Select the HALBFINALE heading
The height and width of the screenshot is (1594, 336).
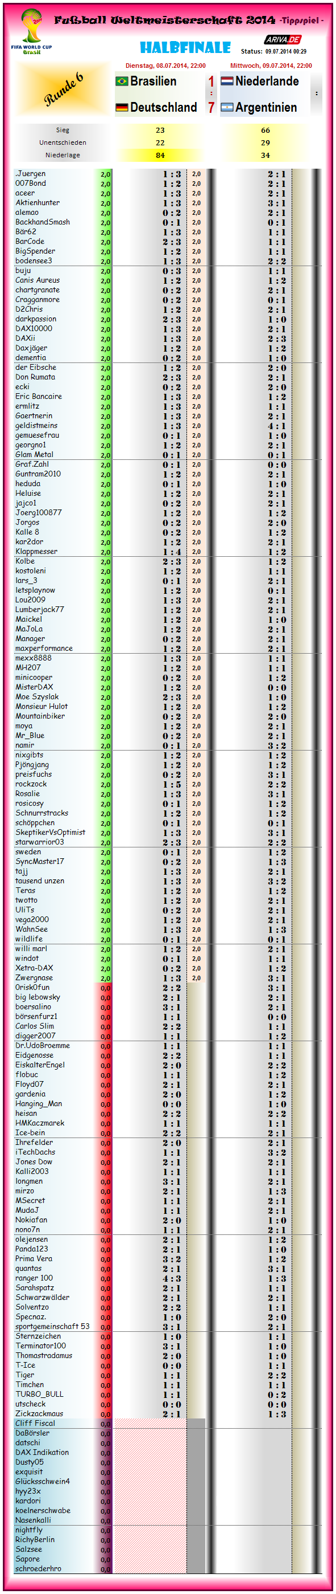185,48
